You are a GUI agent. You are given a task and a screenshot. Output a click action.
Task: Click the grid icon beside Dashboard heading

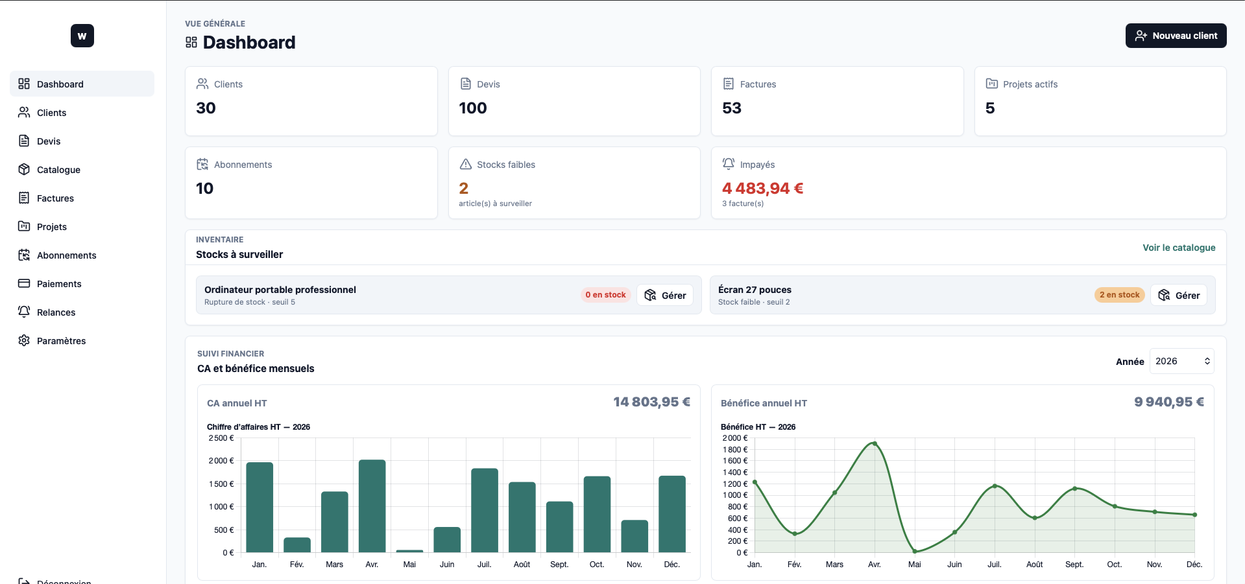click(x=191, y=42)
